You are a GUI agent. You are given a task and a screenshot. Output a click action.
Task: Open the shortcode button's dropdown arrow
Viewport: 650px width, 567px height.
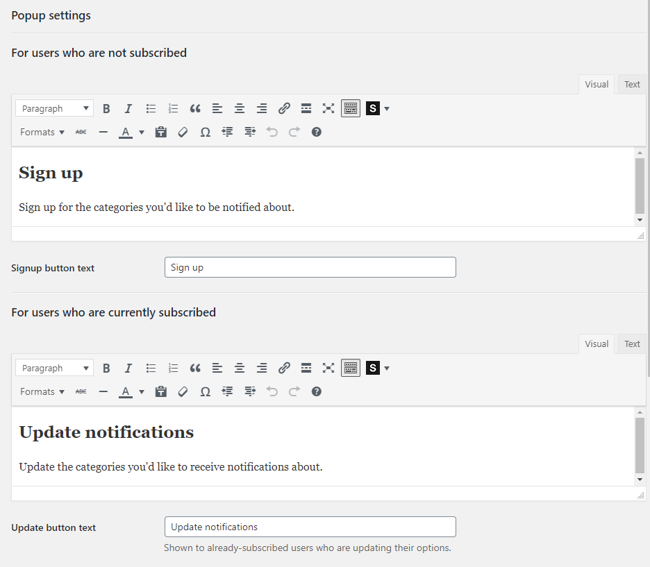click(386, 108)
